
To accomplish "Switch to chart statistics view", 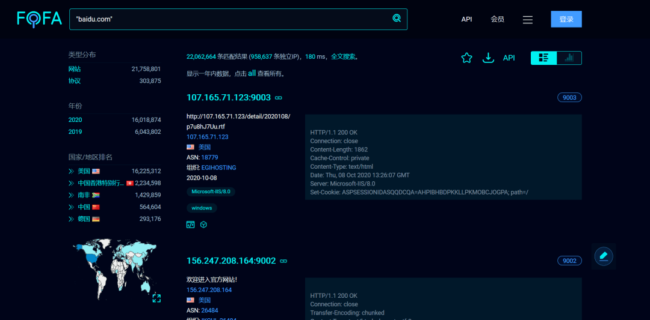I will pos(569,58).
